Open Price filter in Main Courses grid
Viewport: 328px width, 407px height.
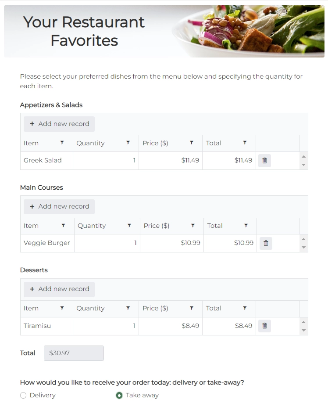(x=193, y=226)
